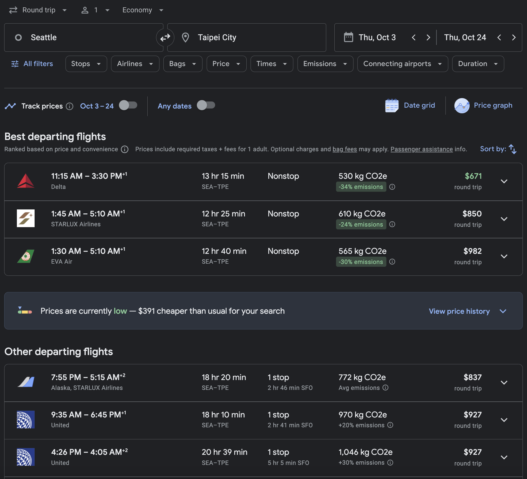This screenshot has height=479, width=527.
Task: Open the Times filter
Action: [x=272, y=64]
